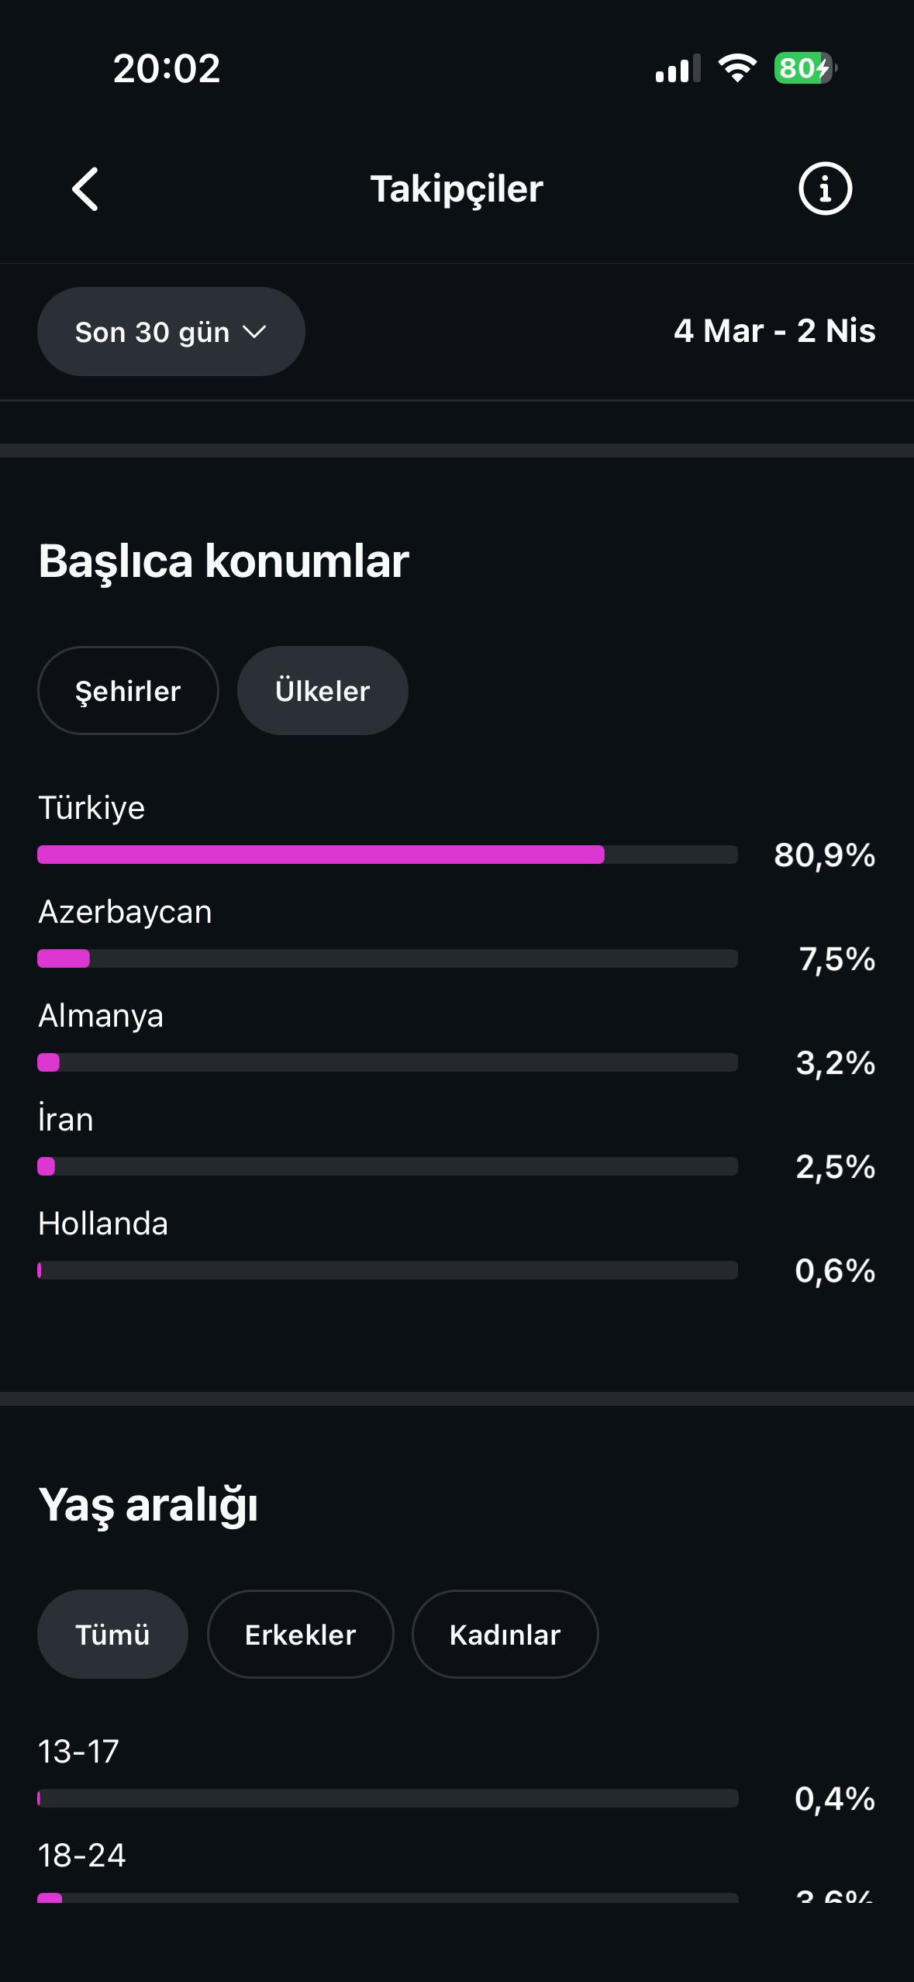This screenshot has width=914, height=1982.
Task: Open the info icon for Takipçiler
Action: 825,188
